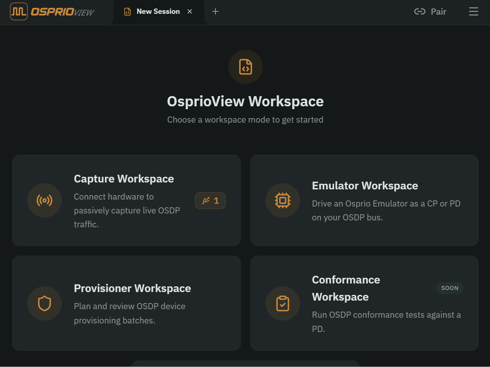Viewport: 490px width, 367px height.
Task: Select the New Session tab
Action: click(x=159, y=12)
